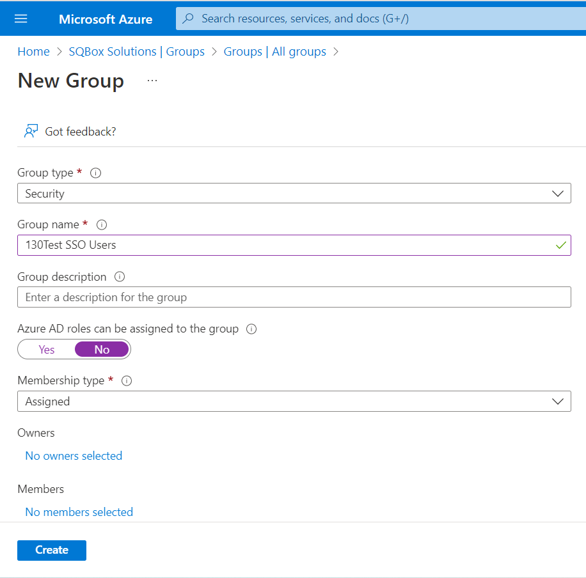
Task: Focus the Group name input field
Action: (x=294, y=245)
